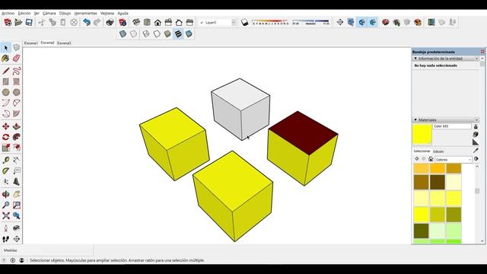Image resolution: width=487 pixels, height=274 pixels.
Task: Enable the Hidden Line face style
Action: click(x=157, y=33)
